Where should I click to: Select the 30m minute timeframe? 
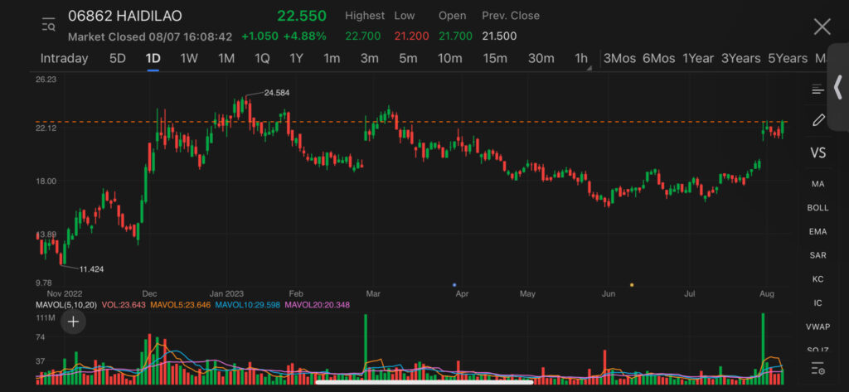click(x=541, y=59)
